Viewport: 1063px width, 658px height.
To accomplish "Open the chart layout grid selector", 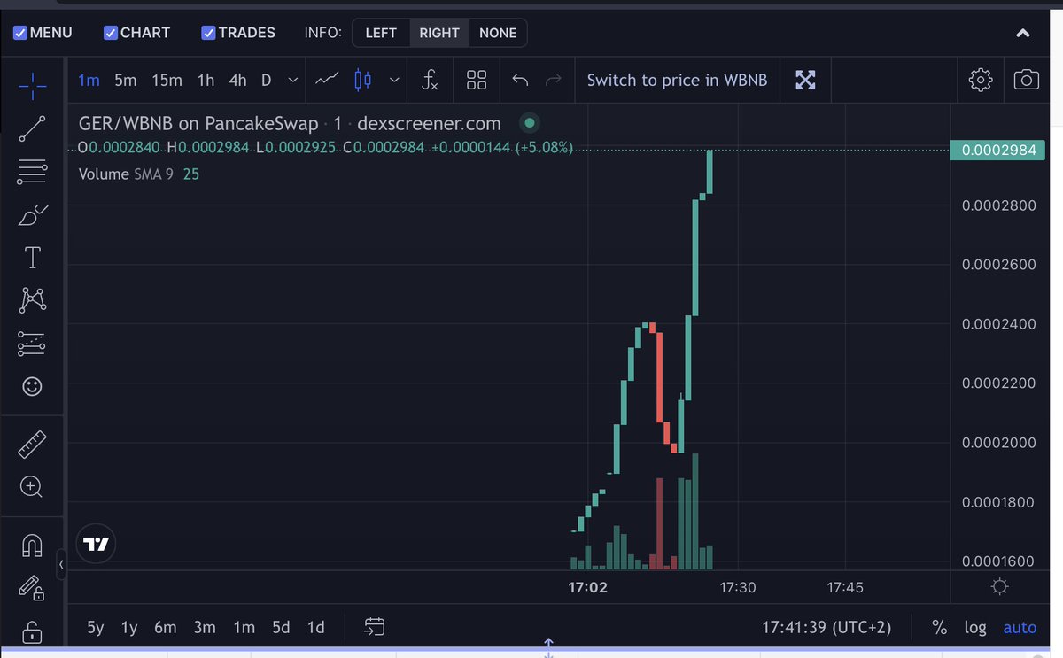I will click(477, 80).
